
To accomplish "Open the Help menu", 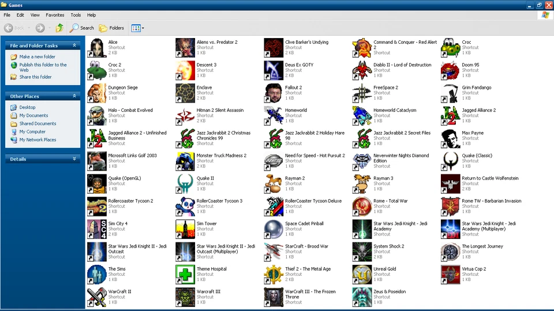I will (x=92, y=15).
